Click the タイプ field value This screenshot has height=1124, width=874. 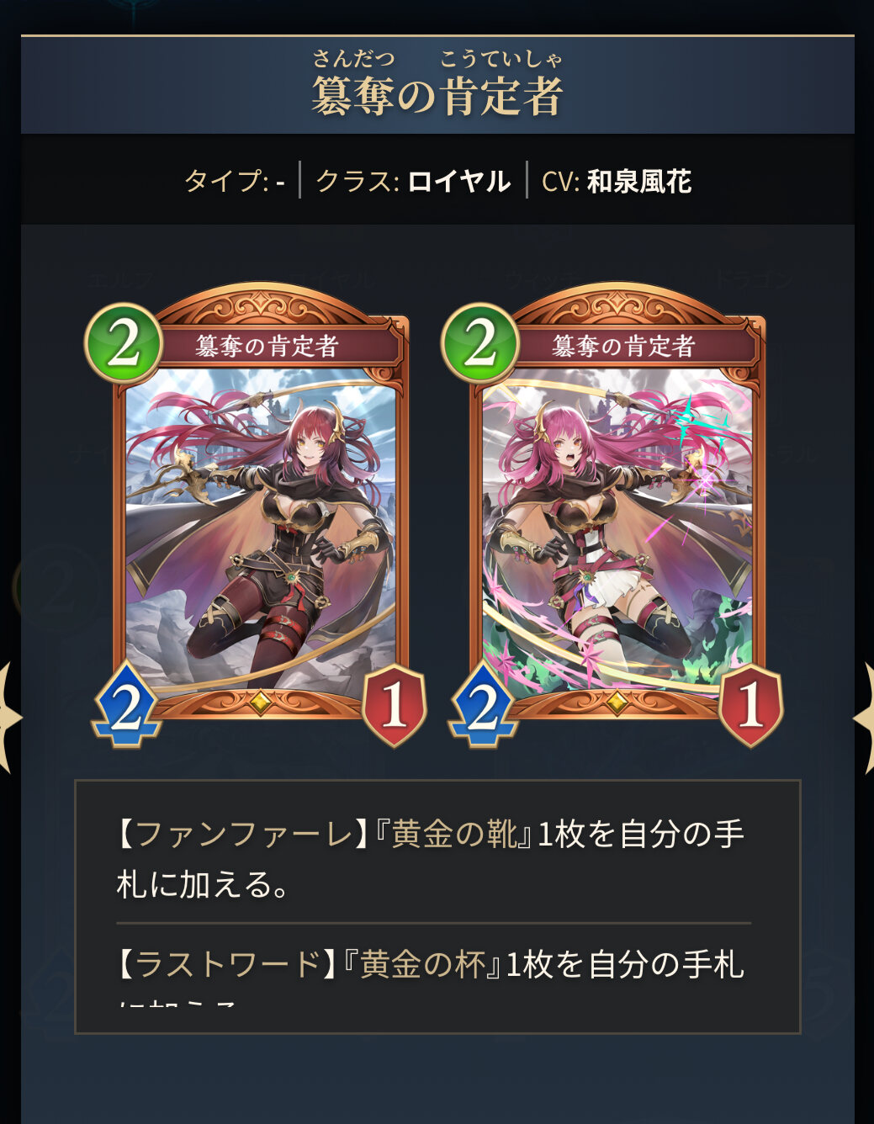point(280,182)
